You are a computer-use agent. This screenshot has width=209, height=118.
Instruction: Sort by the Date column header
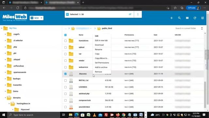coord(155,35)
